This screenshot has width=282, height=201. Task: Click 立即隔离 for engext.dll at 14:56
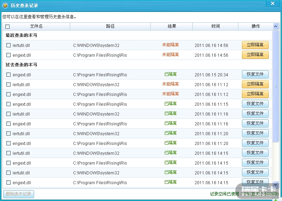pyautogui.click(x=255, y=55)
